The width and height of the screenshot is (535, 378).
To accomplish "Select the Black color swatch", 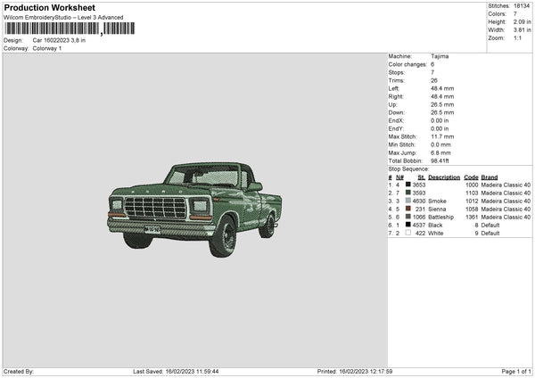I will click(x=408, y=225).
